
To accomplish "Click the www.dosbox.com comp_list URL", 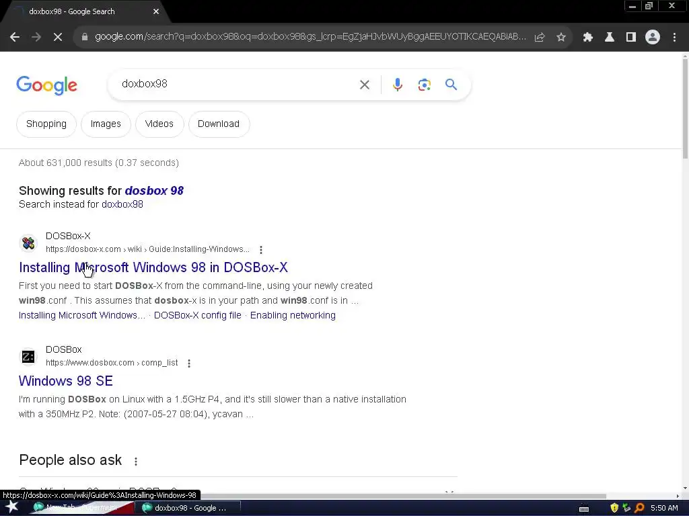I will [112, 363].
